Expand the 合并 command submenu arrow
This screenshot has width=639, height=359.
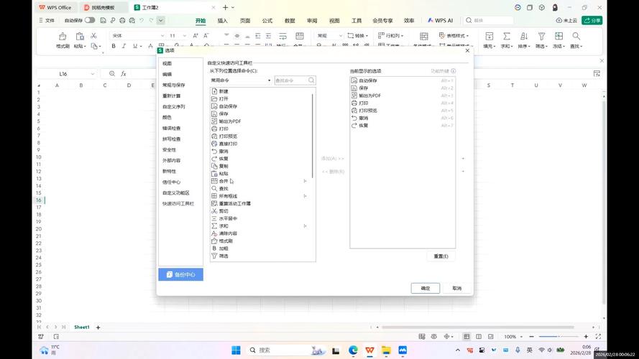click(305, 181)
